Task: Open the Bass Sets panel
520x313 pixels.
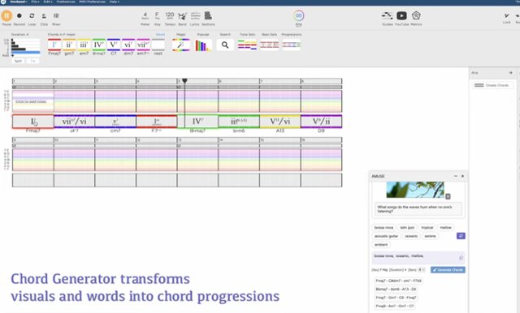Action: point(269,45)
